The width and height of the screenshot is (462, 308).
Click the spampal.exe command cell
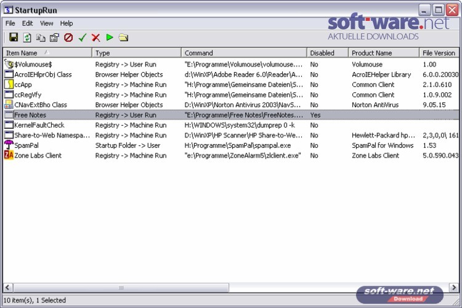pos(238,145)
